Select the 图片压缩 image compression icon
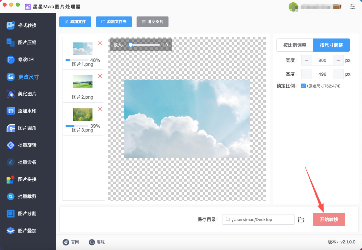This screenshot has width=362, height=250. (11, 42)
